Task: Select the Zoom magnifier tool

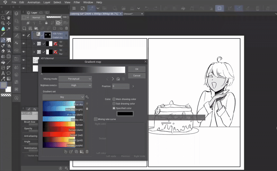Action: click(x=3, y=18)
